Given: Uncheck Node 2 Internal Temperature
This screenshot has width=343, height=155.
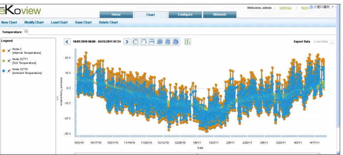Looking at the screenshot, I should 9,50.
